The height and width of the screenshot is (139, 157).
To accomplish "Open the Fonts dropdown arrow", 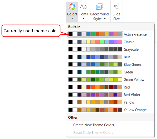I will [84, 19].
